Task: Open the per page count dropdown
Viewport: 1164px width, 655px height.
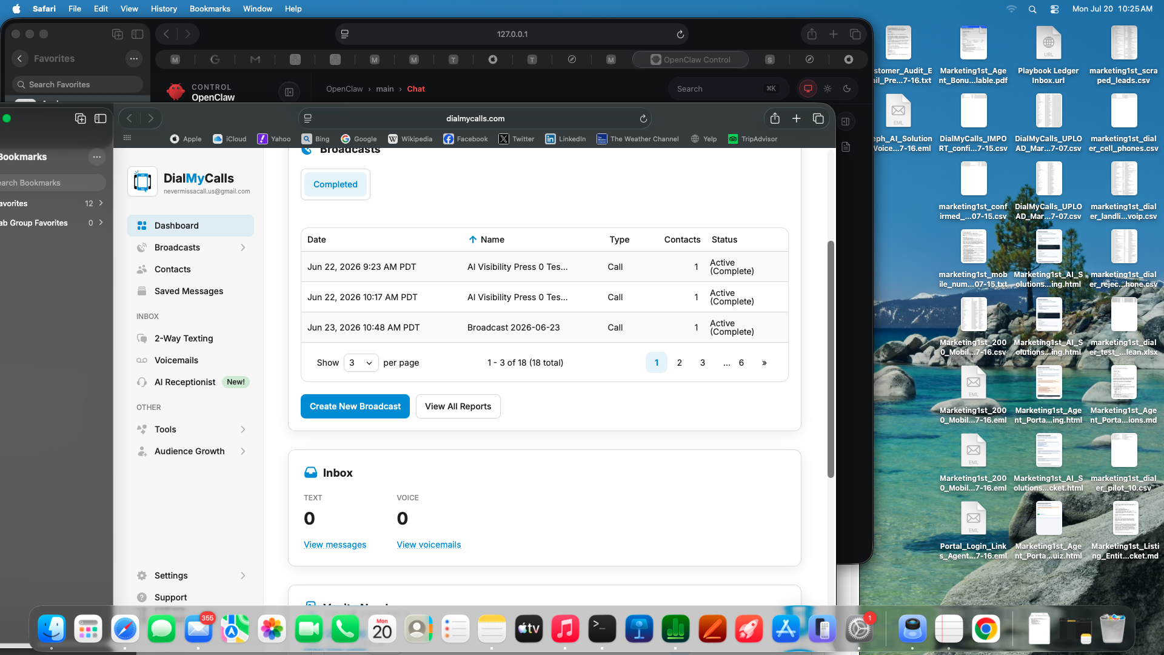Action: pyautogui.click(x=361, y=363)
